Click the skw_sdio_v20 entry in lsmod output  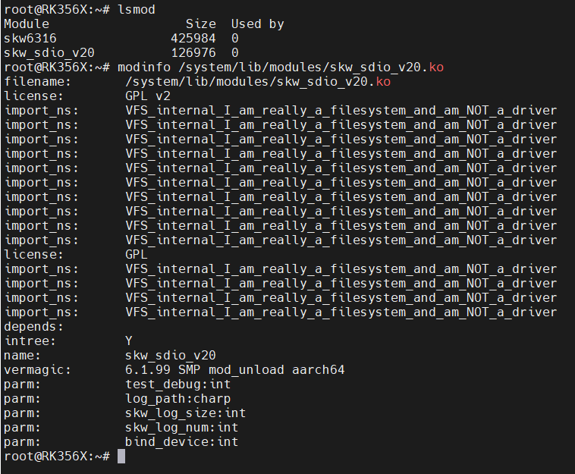point(49,53)
